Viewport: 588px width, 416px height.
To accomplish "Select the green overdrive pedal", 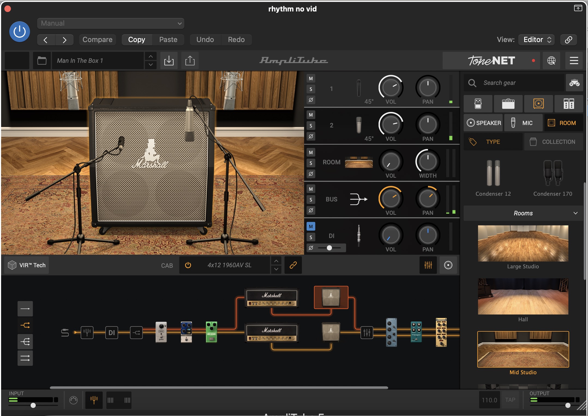I will [211, 332].
